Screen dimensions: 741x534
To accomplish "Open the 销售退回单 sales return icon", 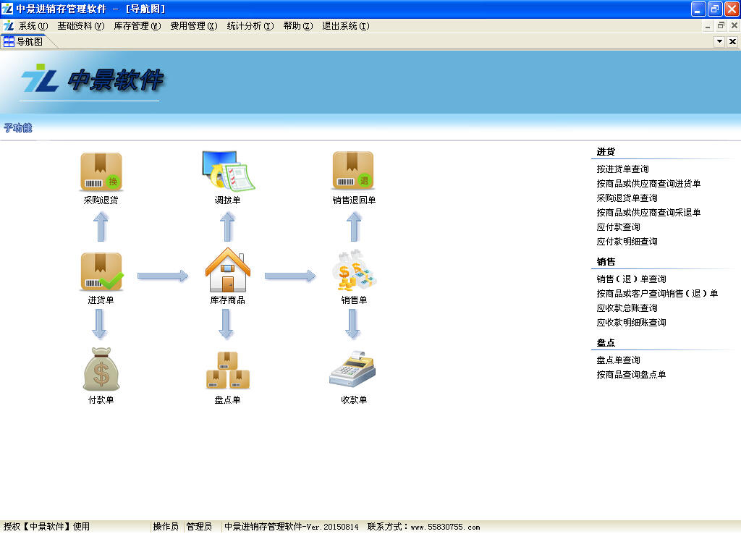I will tap(353, 171).
